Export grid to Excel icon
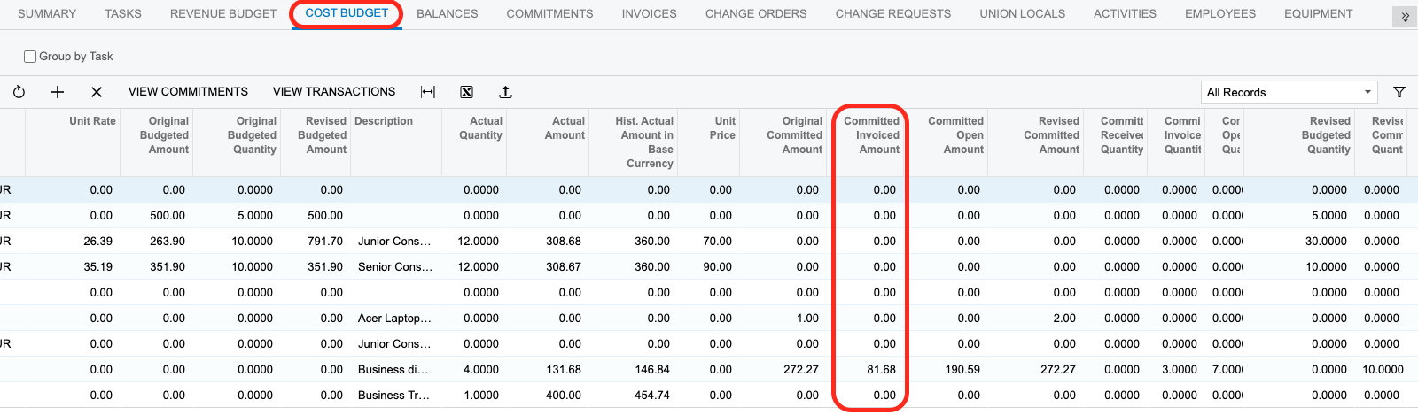Image resolution: width=1418 pixels, height=415 pixels. [x=467, y=92]
